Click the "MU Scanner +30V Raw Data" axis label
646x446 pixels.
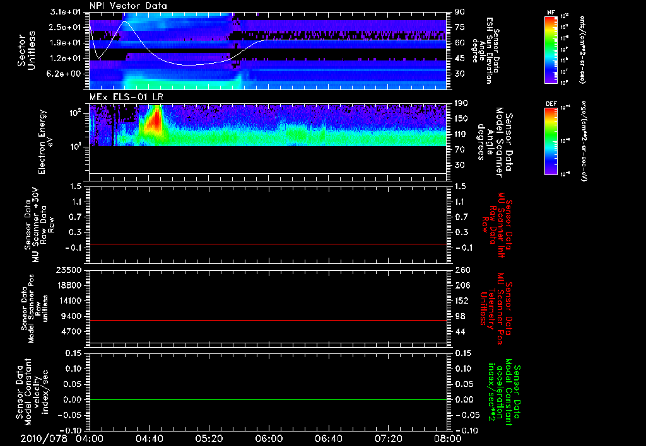tap(40, 224)
